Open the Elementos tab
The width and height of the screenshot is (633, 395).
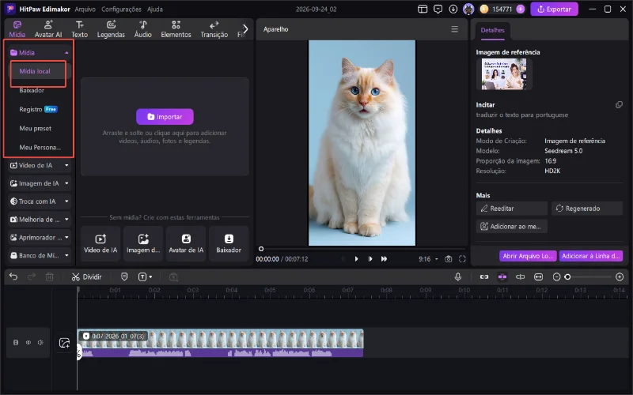176,29
